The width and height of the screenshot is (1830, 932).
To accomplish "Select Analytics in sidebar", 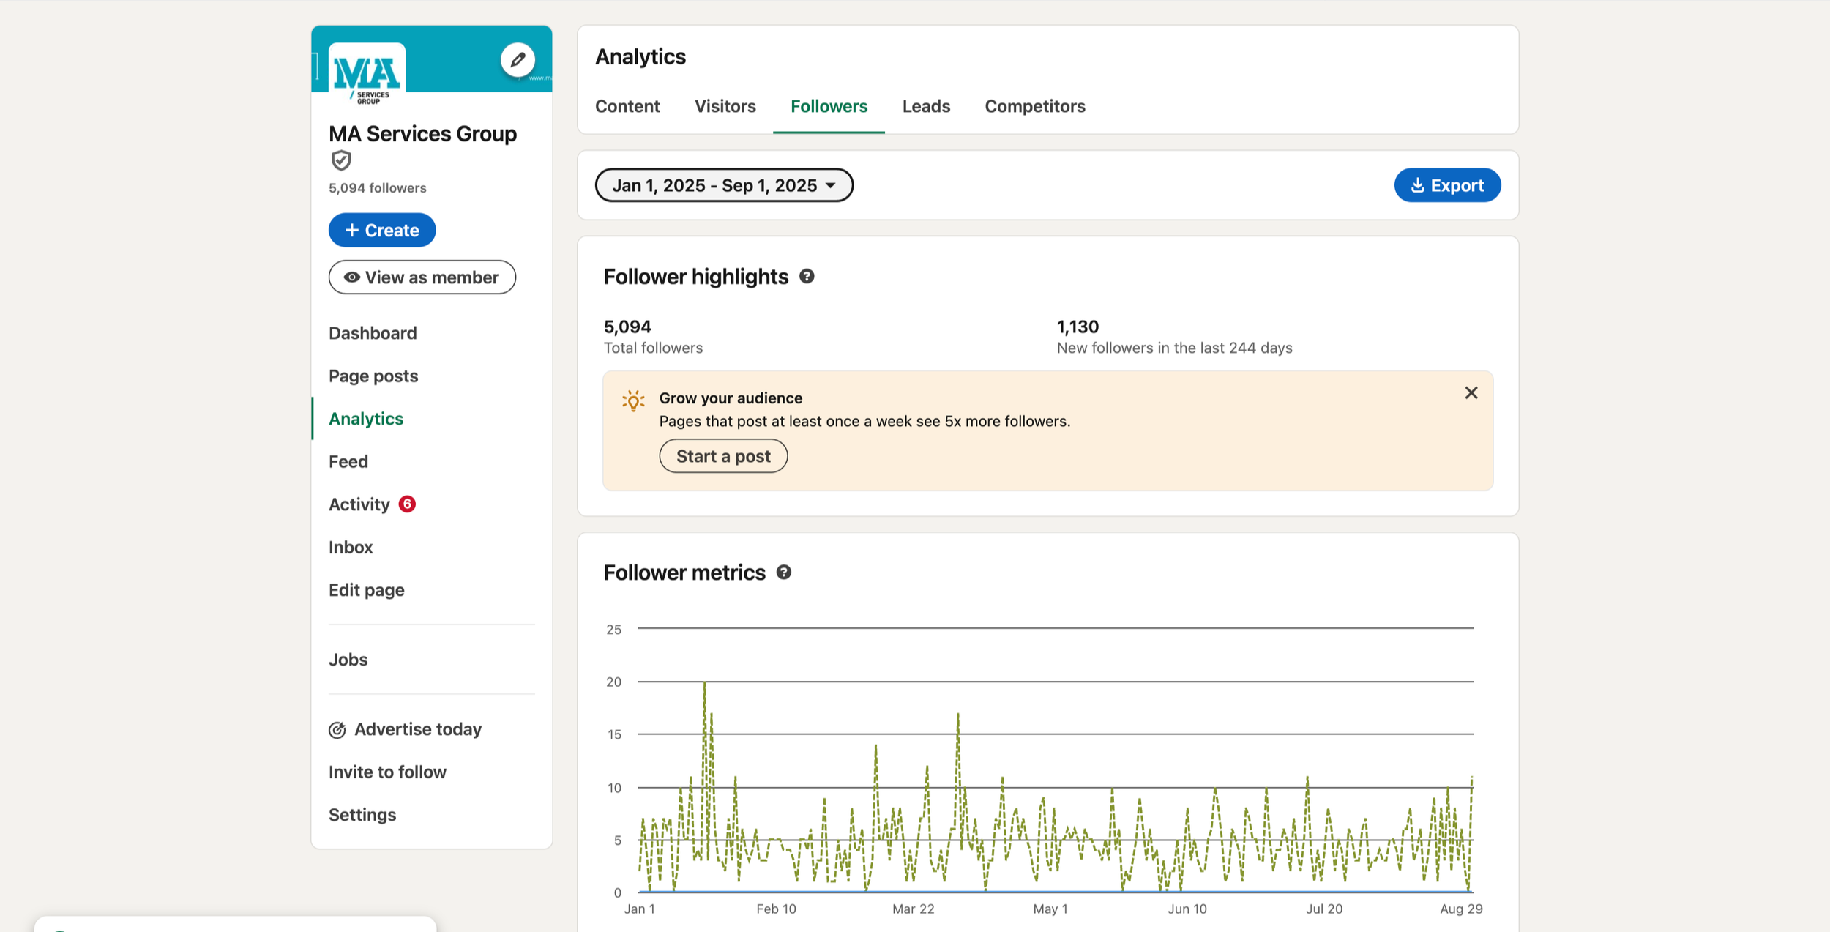I will (366, 419).
